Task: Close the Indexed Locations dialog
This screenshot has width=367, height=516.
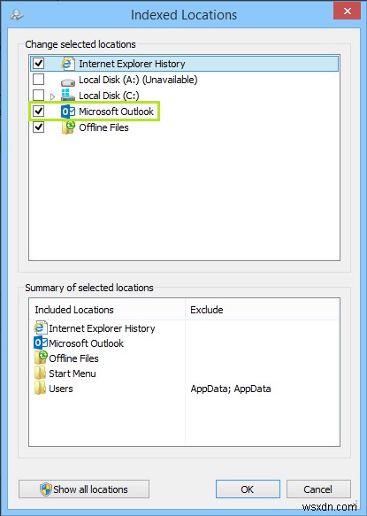Action: click(x=348, y=12)
